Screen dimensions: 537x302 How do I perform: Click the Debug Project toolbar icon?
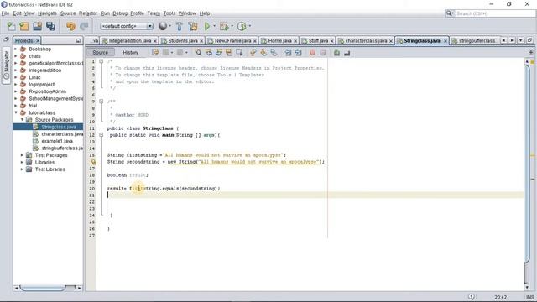tap(224, 26)
